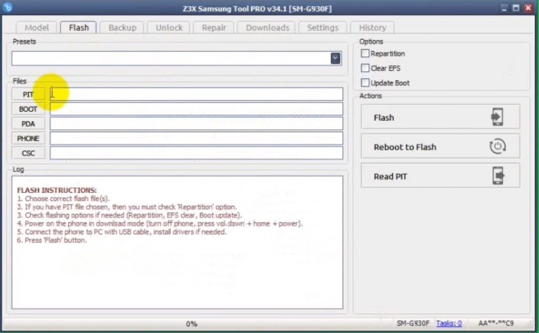This screenshot has height=333, width=539.
Task: Click the PHONE file path text field
Action: click(196, 139)
